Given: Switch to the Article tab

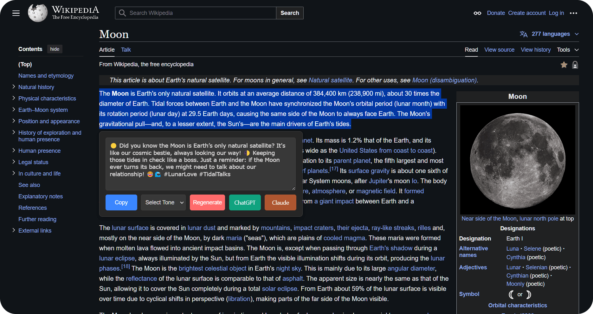Looking at the screenshot, I should (107, 50).
